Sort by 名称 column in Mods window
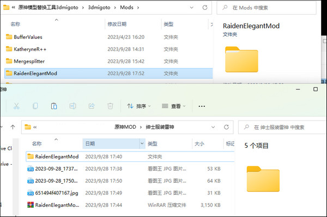Image resolution: width=327 pixels, height=217 pixels. (x=15, y=24)
